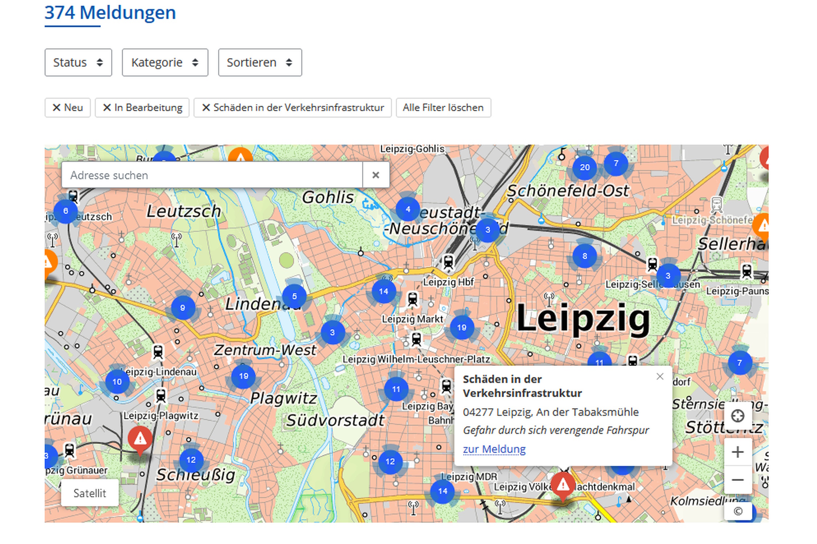Screen dimensions: 817x544
Task: Follow the zur Meldung link
Action: (x=494, y=449)
